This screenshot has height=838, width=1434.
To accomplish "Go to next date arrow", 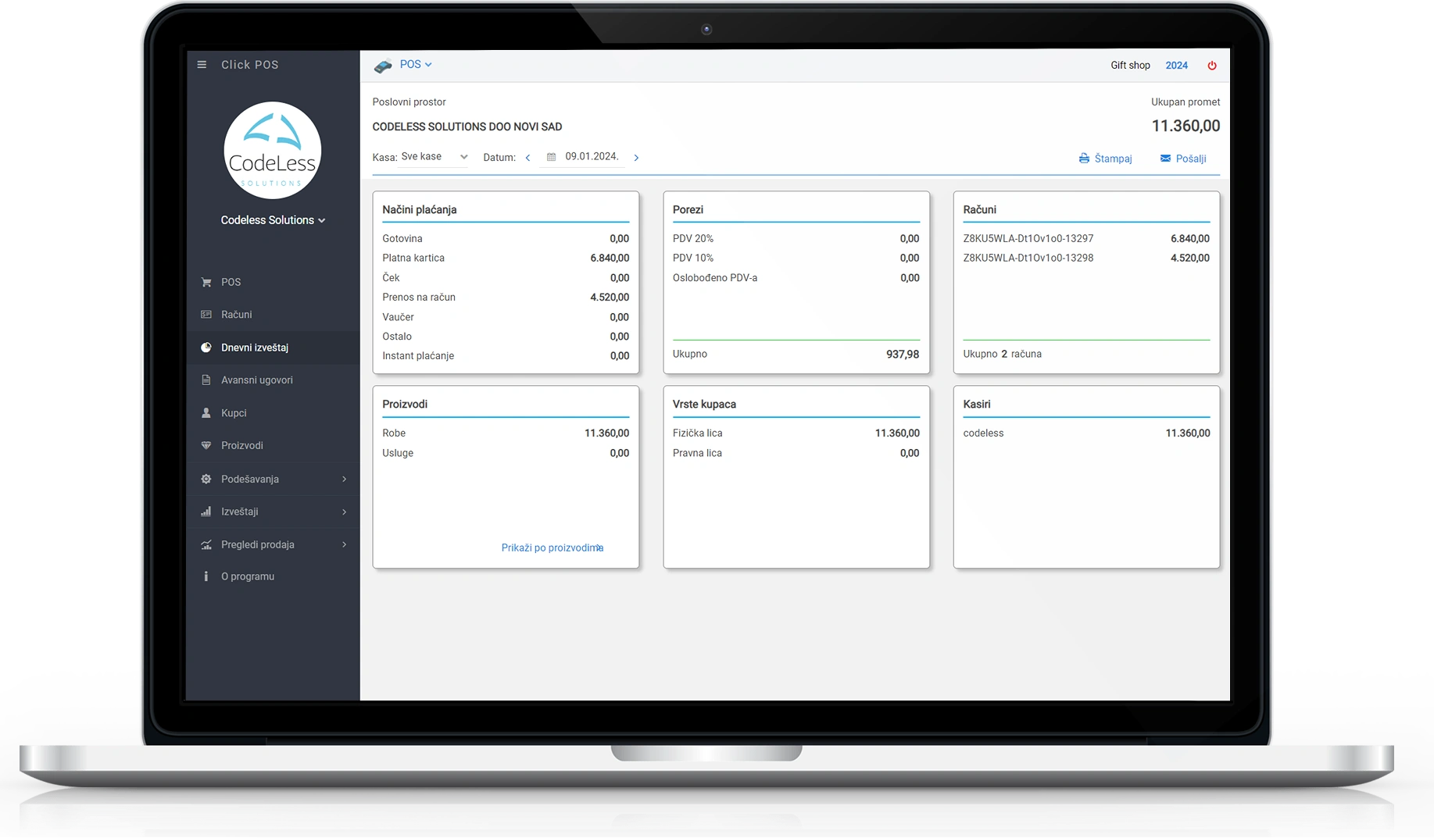I will pyautogui.click(x=636, y=158).
